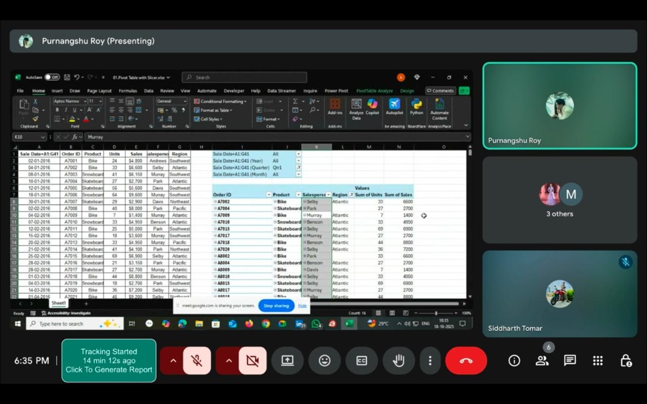Select the Siddharth Tomar participant tile

pos(560,294)
